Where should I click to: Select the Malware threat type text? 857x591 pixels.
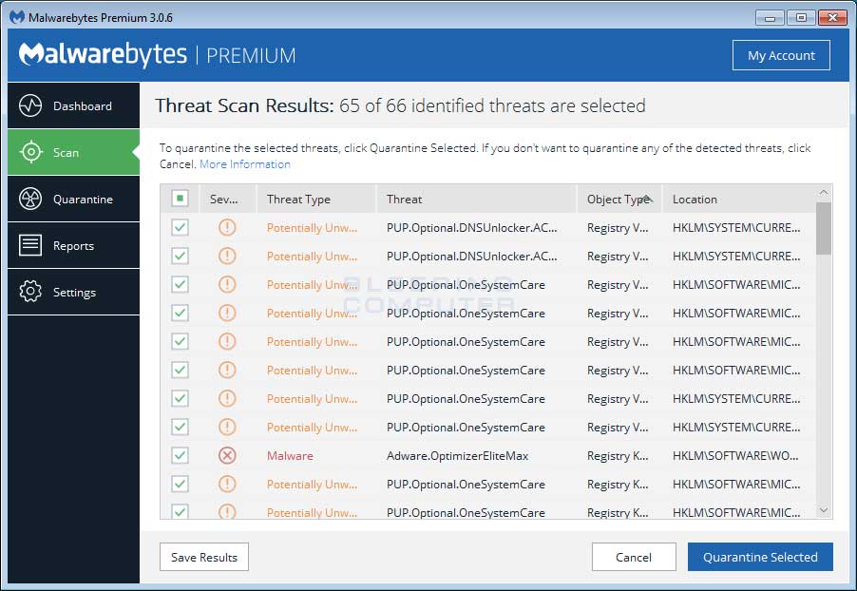pos(290,455)
